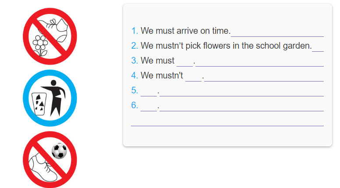Click the flower drawing in the top sign
340x188 pixels.
coord(40,46)
